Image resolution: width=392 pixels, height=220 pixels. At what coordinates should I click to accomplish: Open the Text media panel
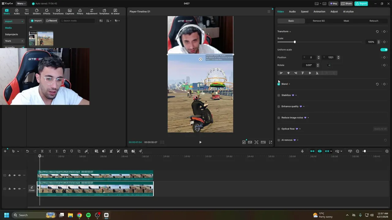[27, 12]
